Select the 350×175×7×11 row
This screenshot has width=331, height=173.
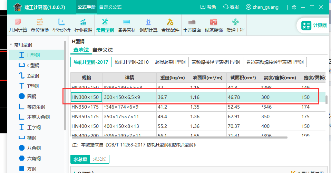198,116
